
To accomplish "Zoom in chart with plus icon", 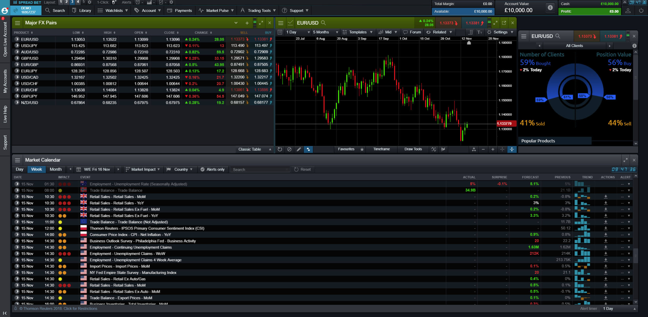I will (493, 149).
